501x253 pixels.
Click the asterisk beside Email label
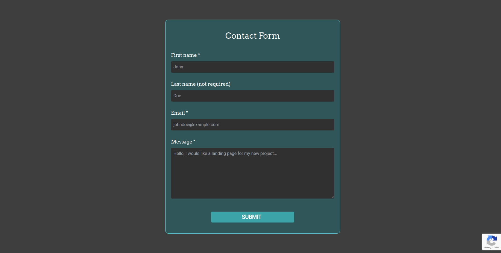[187, 112]
